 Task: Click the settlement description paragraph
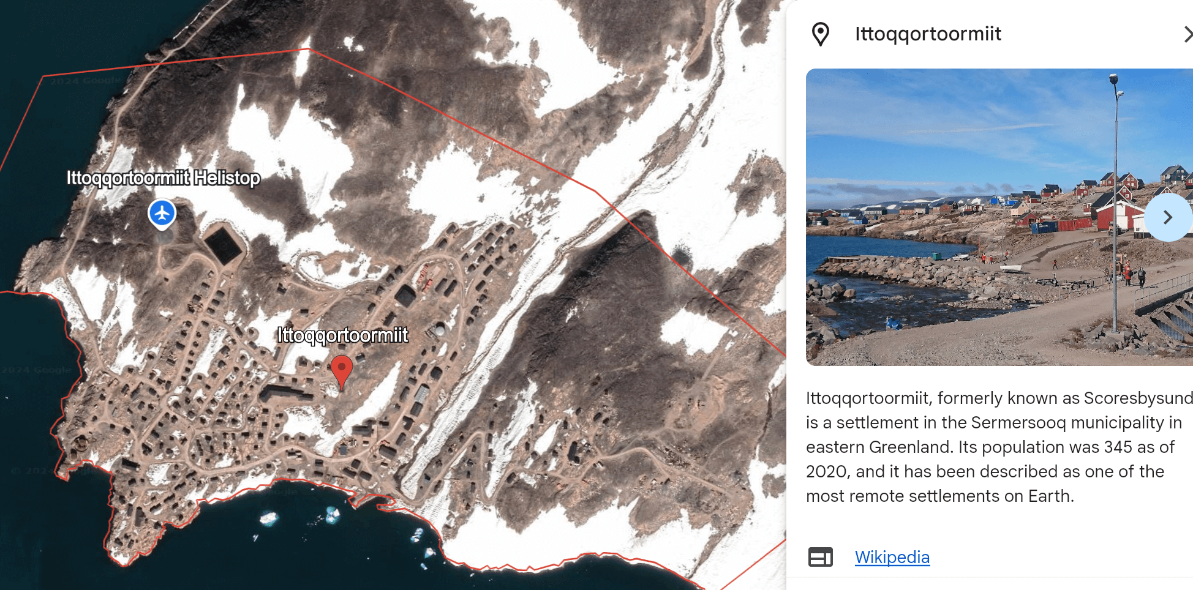coord(999,447)
